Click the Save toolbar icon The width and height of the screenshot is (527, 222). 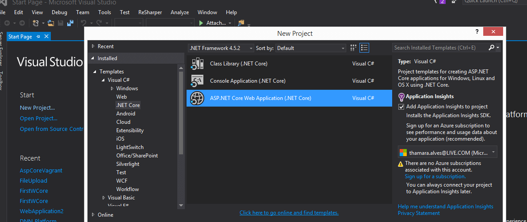pos(61,23)
